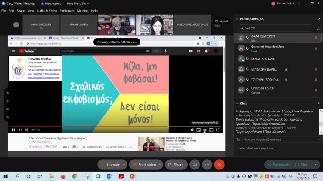Skip to next YouTube video
323x181 pixels.
point(20,130)
